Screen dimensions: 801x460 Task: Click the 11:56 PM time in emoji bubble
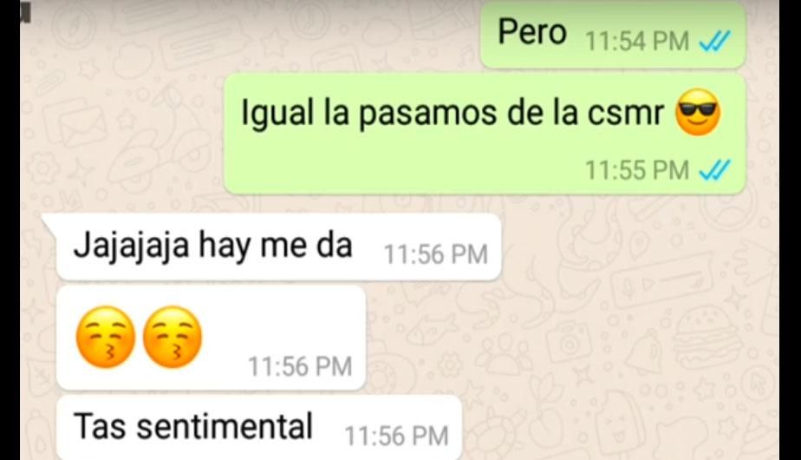tap(300, 366)
